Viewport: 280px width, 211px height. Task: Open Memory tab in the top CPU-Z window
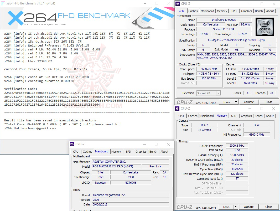[x=222, y=11]
